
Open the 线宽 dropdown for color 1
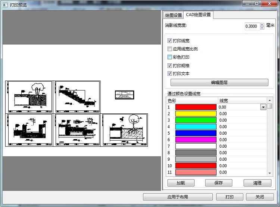click(263, 107)
